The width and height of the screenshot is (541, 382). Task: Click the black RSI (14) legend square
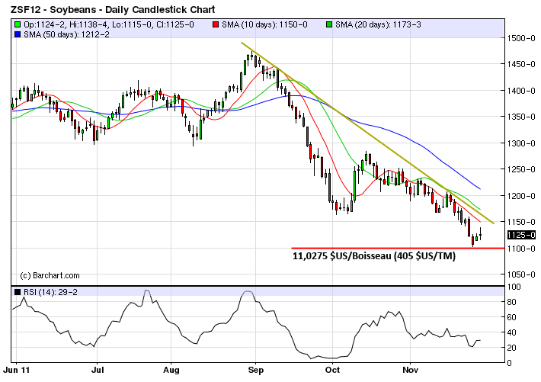click(17, 292)
